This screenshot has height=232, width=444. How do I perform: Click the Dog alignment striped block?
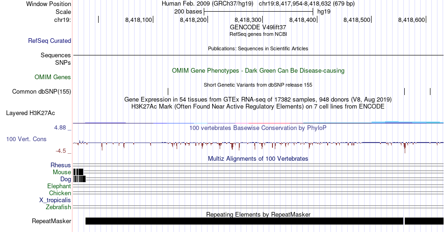(79, 179)
